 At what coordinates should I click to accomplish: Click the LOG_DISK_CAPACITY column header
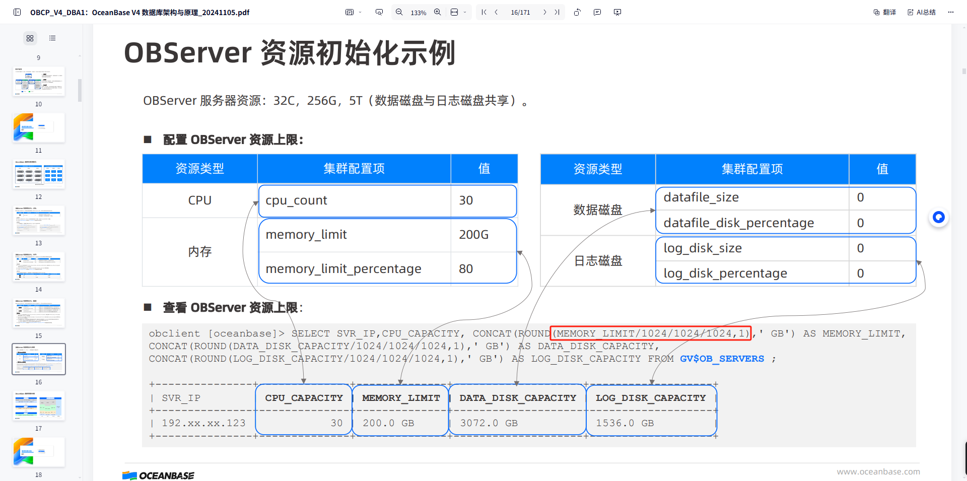pyautogui.click(x=651, y=398)
